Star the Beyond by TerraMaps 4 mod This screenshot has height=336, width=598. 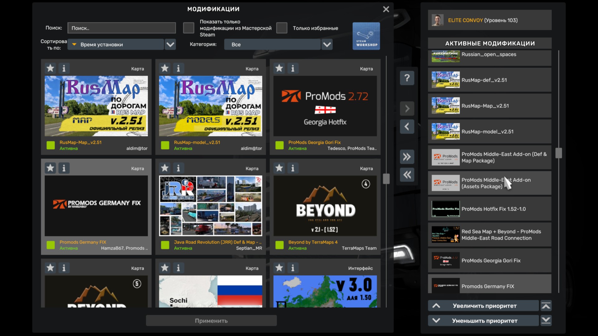click(x=279, y=168)
